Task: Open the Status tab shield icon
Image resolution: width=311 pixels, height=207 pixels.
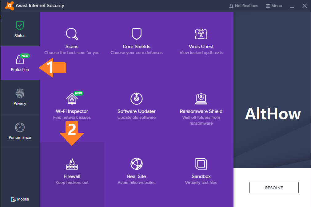Action: pyautogui.click(x=20, y=26)
